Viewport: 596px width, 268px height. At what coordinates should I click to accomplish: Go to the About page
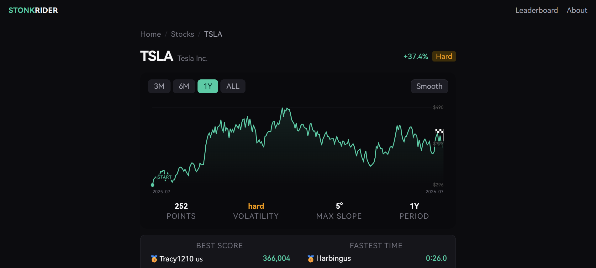(x=577, y=10)
